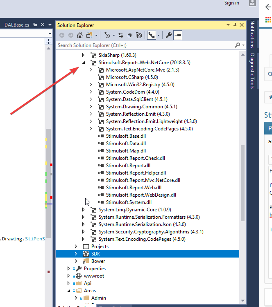Click the Sign in link
272x307 pixels.
click(x=231, y=3)
